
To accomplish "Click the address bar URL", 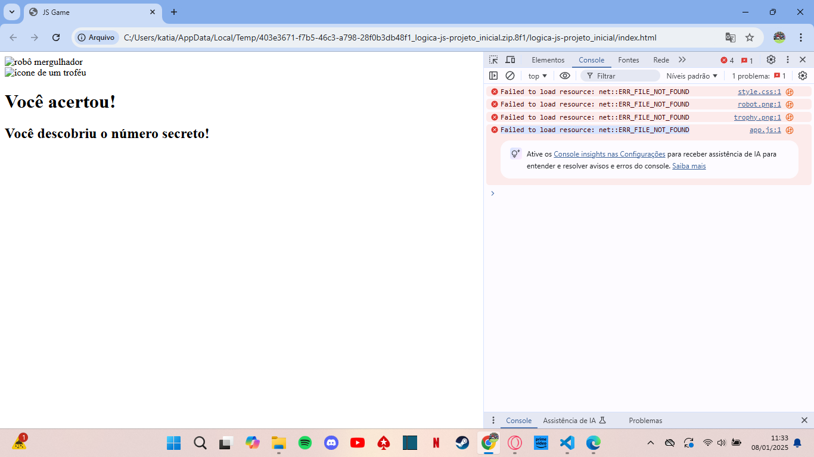I will (x=390, y=37).
